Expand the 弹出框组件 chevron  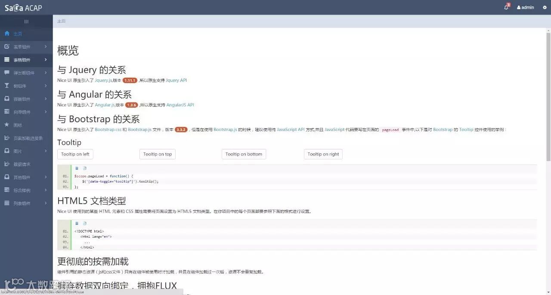point(46,73)
